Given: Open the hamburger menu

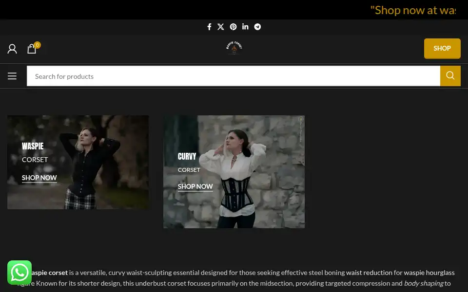Looking at the screenshot, I should coord(12,76).
